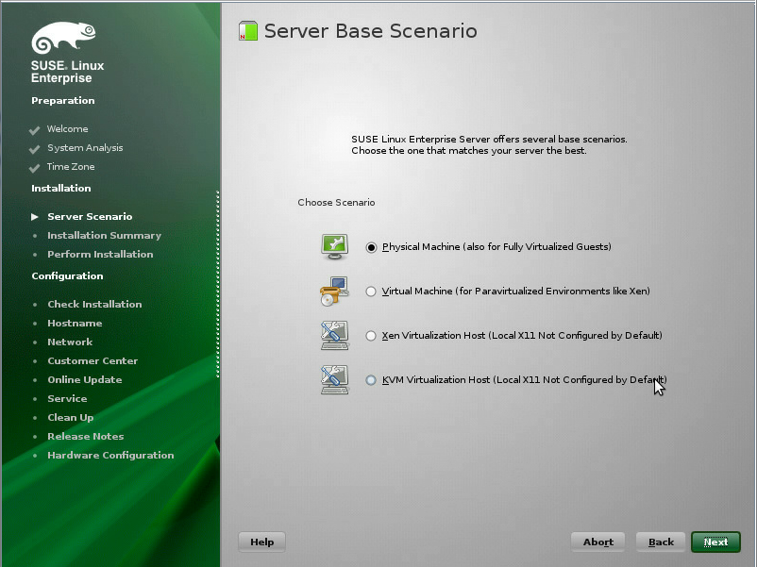
Task: Click the Online Update step label
Action: pos(85,380)
